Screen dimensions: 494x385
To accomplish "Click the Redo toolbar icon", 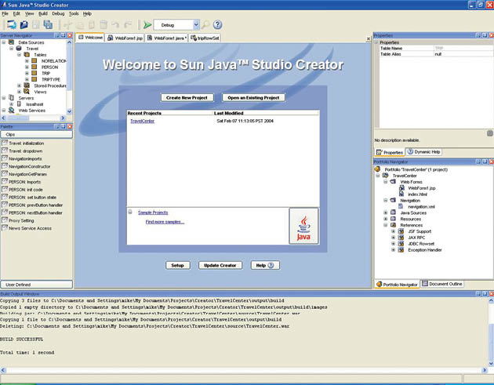I will (127, 24).
